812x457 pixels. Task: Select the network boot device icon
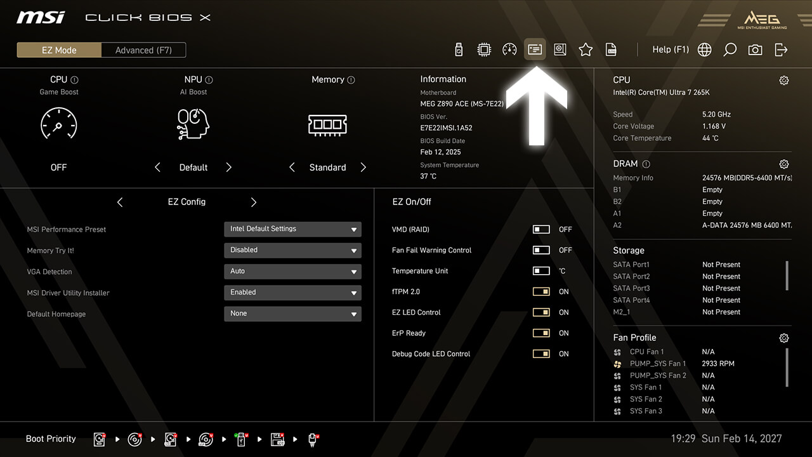(x=313, y=439)
